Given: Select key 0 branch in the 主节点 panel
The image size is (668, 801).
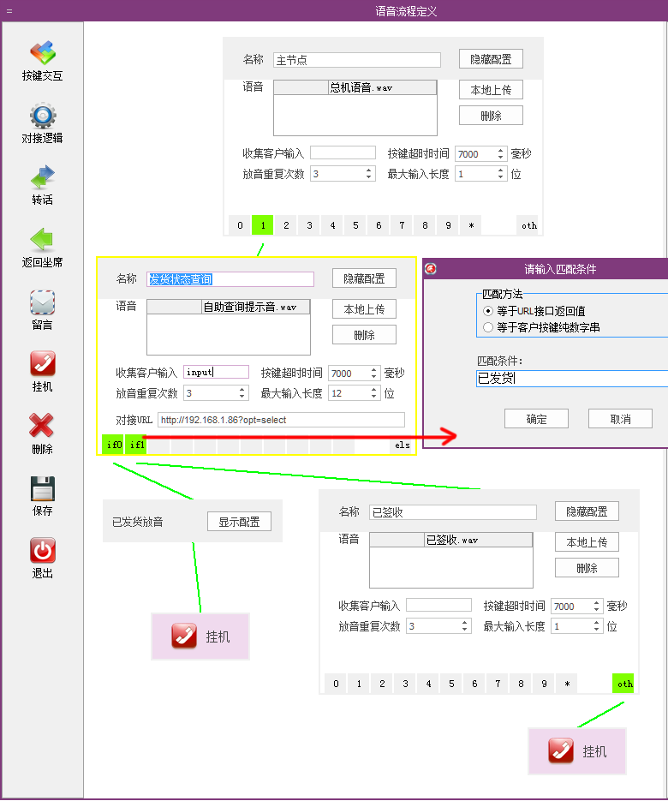Looking at the screenshot, I should (x=240, y=224).
